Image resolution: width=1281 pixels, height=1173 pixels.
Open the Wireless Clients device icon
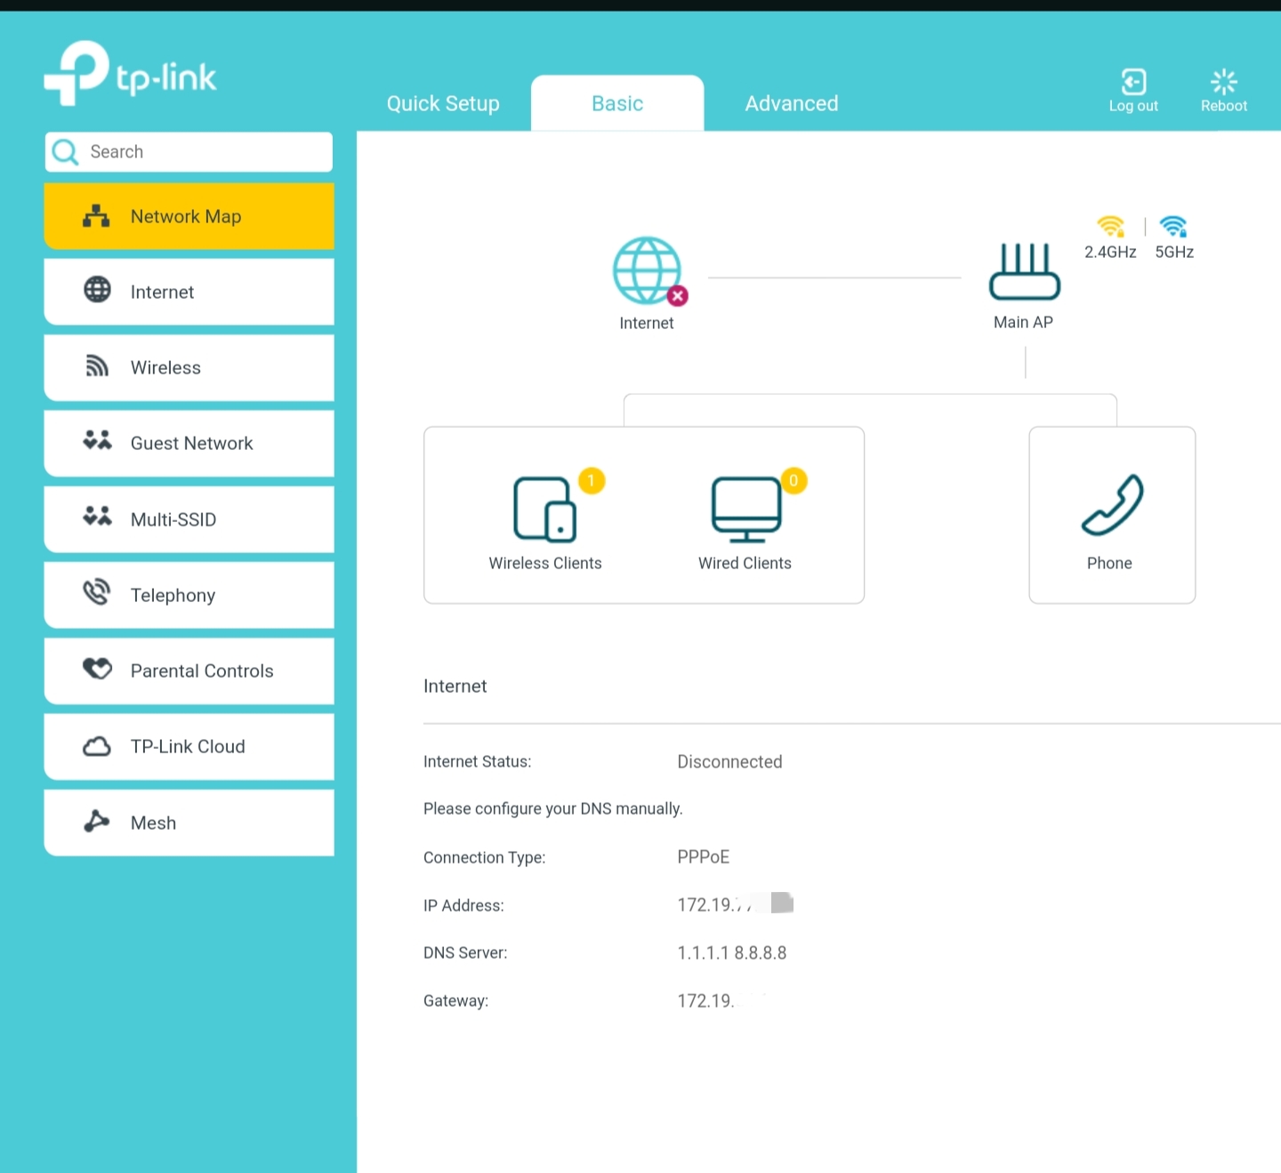545,510
